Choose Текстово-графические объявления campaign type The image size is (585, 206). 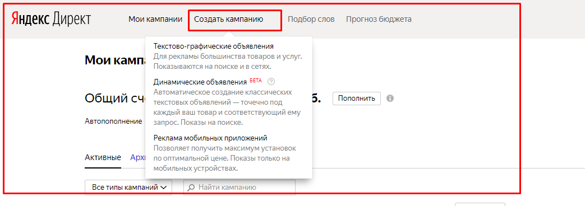pos(214,46)
